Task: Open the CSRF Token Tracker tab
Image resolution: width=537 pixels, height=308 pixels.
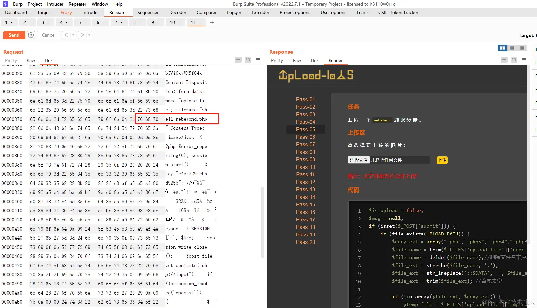Action: tap(398, 12)
